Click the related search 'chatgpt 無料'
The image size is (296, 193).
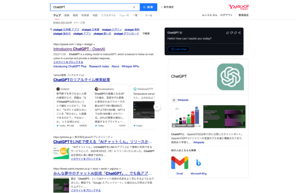click(x=132, y=30)
